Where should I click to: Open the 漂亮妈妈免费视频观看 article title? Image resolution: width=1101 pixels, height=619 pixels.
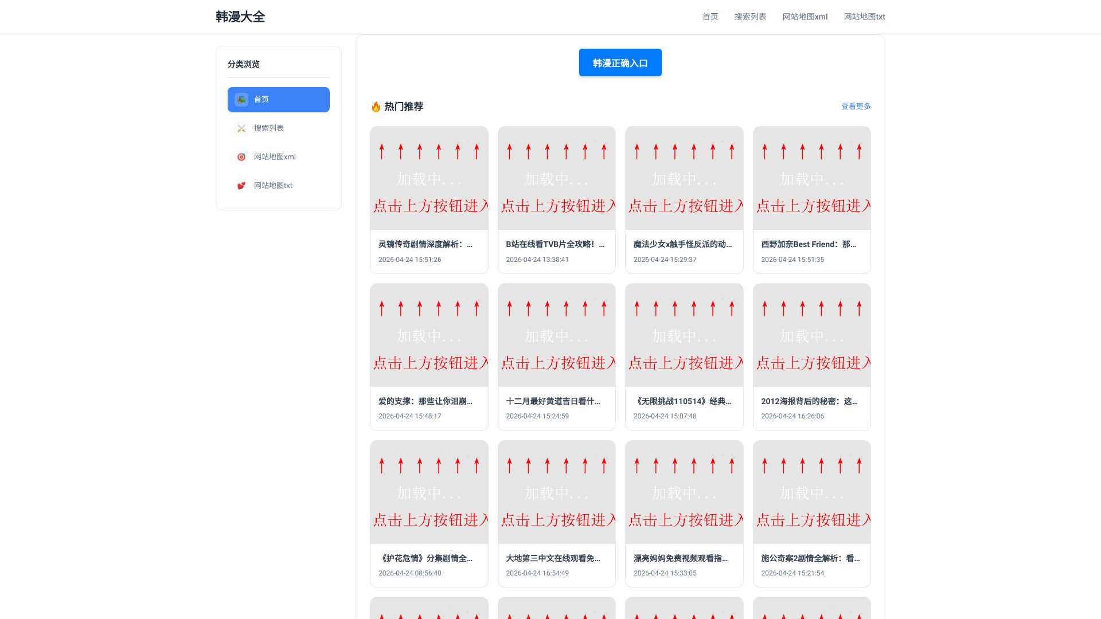pyautogui.click(x=681, y=558)
